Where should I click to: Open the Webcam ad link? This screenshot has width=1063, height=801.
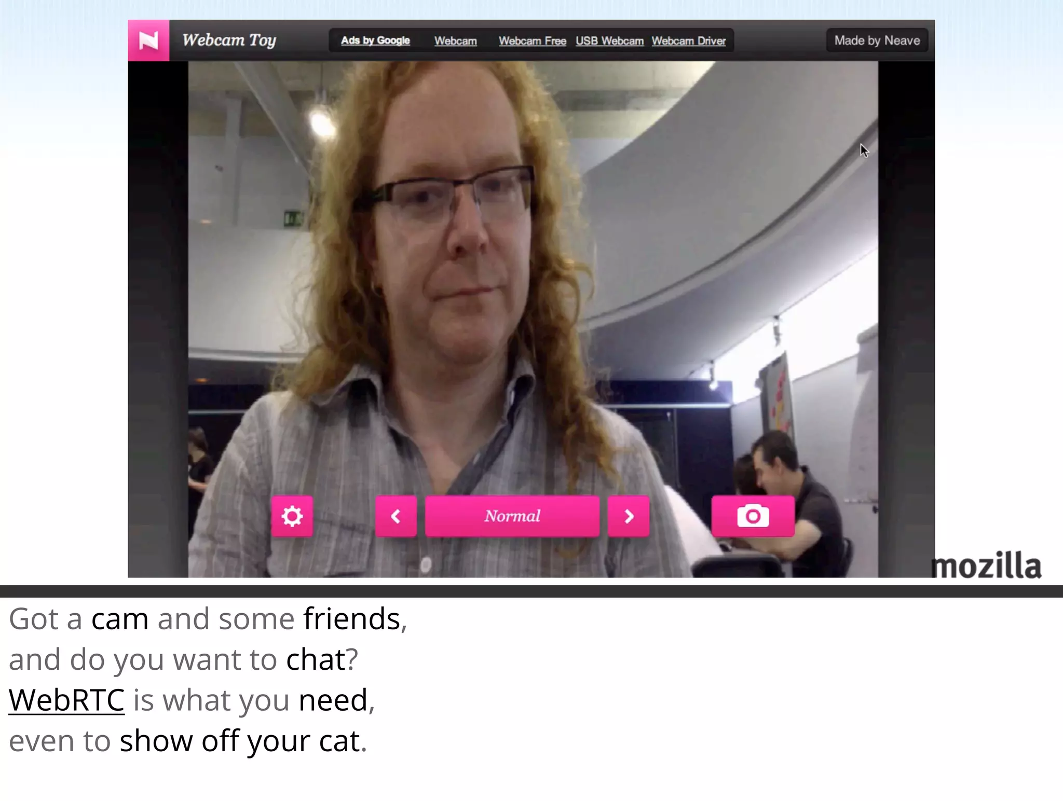pos(455,41)
